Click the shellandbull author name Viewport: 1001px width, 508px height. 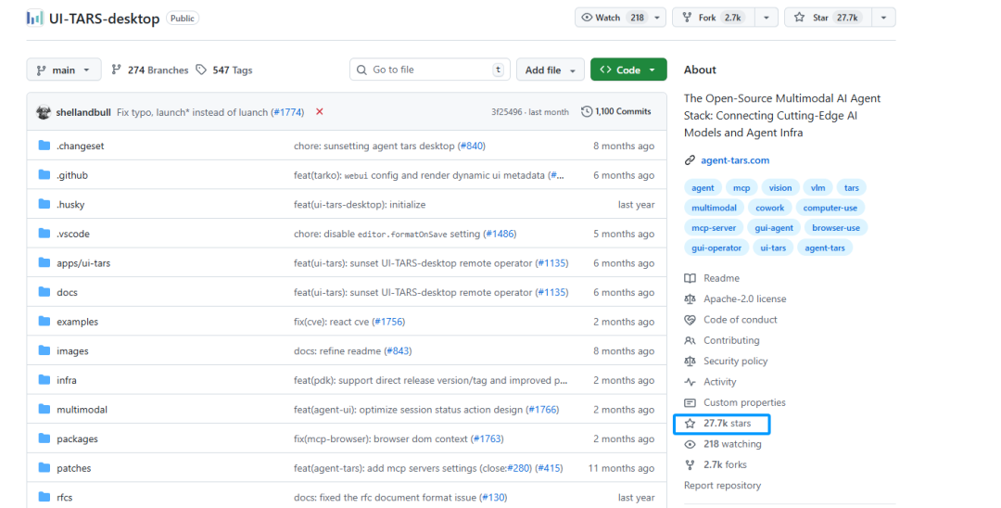83,112
